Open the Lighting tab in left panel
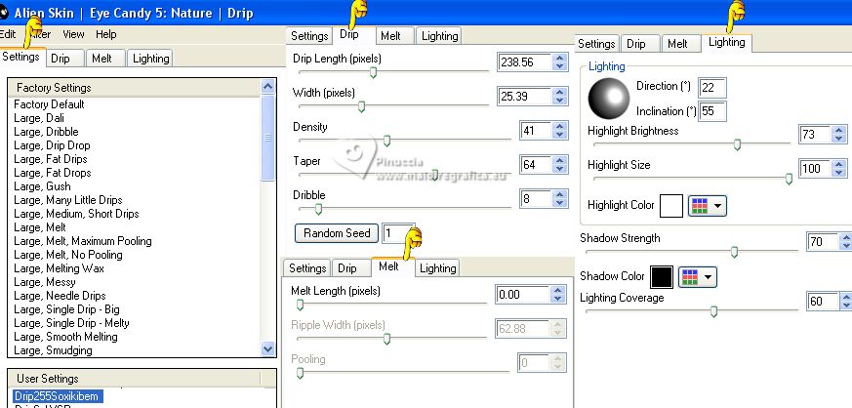The height and width of the screenshot is (408, 852). (150, 59)
